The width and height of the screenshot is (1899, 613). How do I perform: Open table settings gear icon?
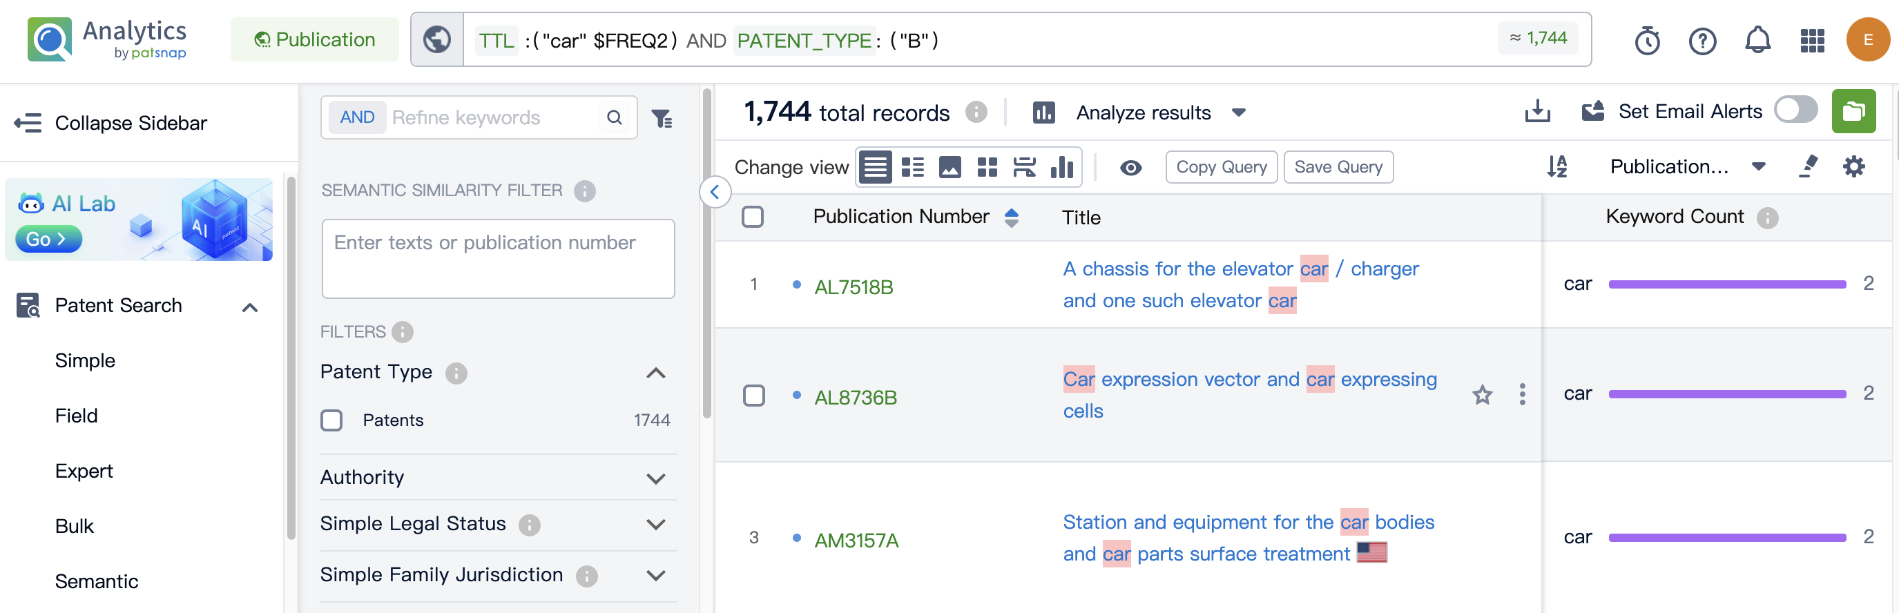pyautogui.click(x=1853, y=167)
